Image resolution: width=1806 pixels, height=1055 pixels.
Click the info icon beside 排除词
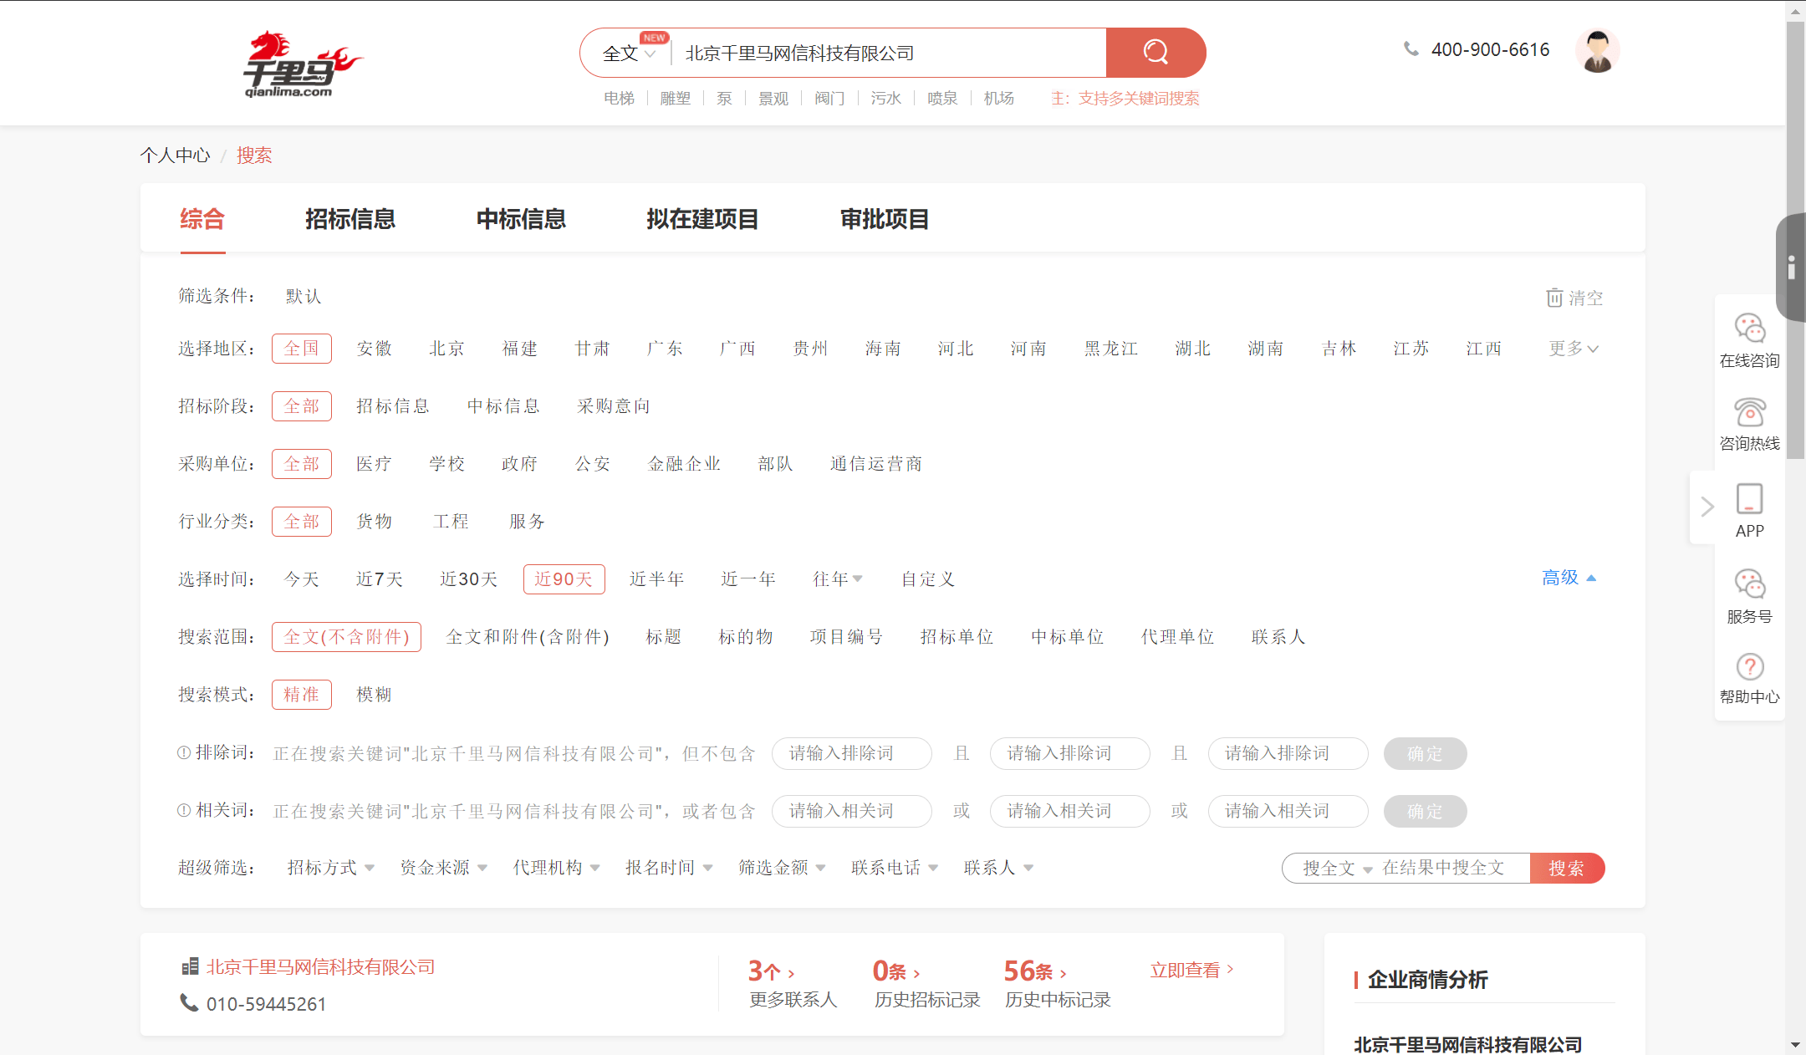(x=184, y=752)
